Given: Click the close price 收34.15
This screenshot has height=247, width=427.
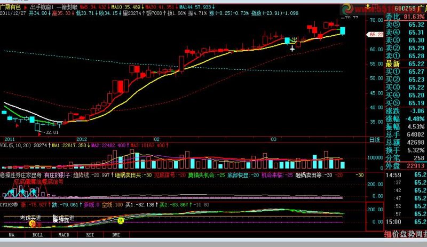Looking at the screenshot, I should (110, 13).
